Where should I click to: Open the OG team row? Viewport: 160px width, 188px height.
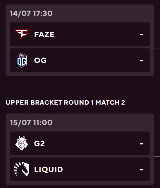(x=80, y=60)
